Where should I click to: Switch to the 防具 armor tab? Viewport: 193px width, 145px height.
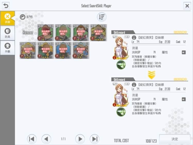click(x=7, y=33)
